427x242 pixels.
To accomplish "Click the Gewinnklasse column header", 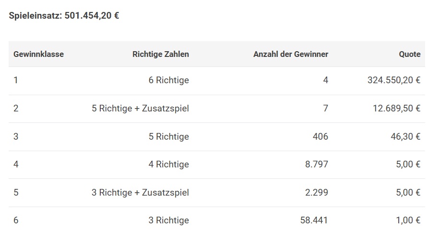I will pyautogui.click(x=38, y=54).
